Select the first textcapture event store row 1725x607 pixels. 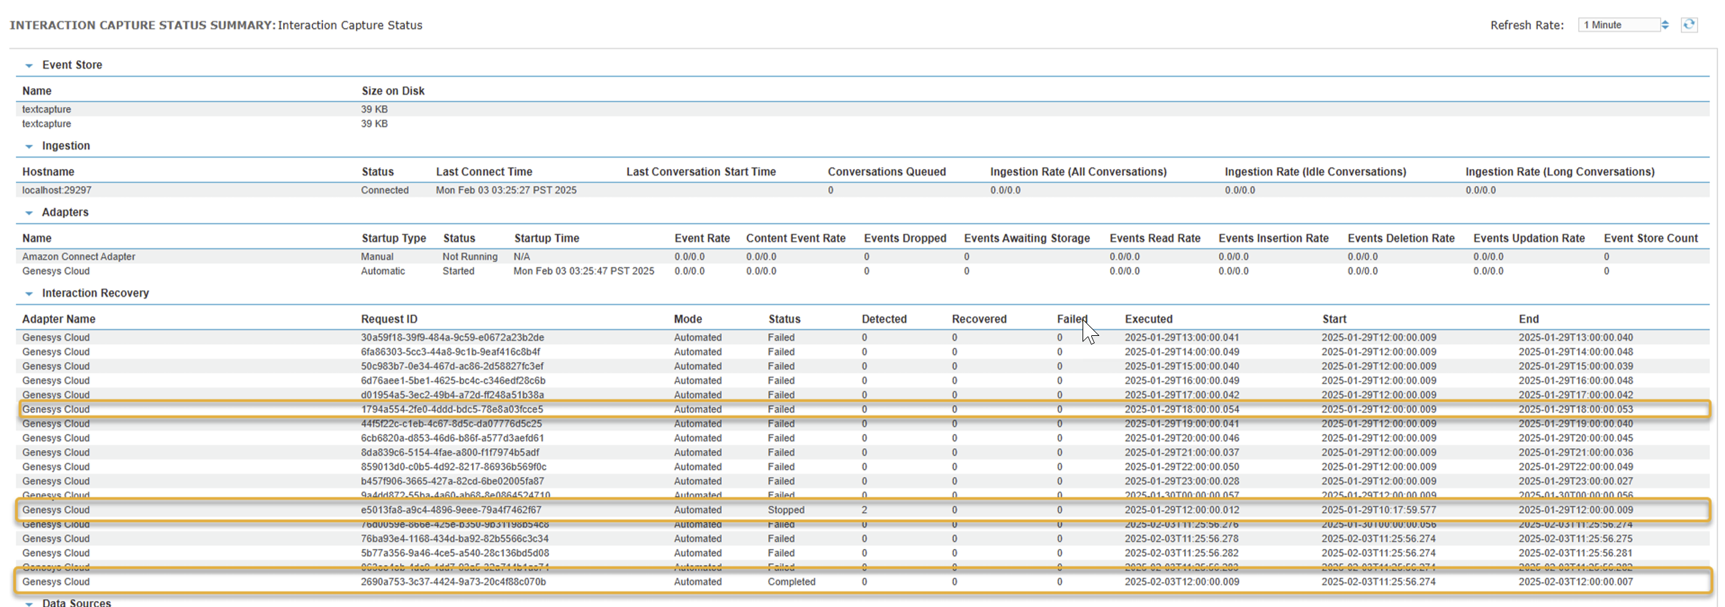(x=47, y=109)
